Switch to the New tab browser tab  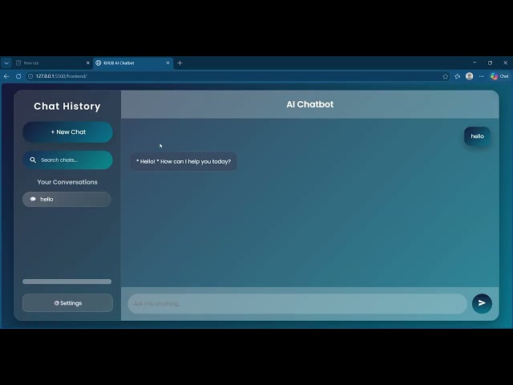click(x=52, y=63)
